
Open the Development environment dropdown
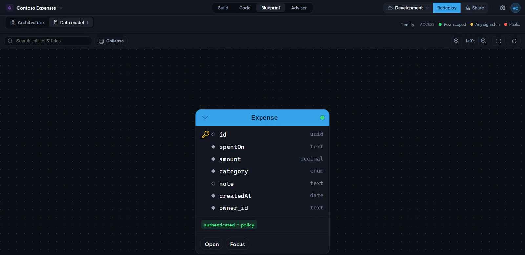pyautogui.click(x=409, y=8)
